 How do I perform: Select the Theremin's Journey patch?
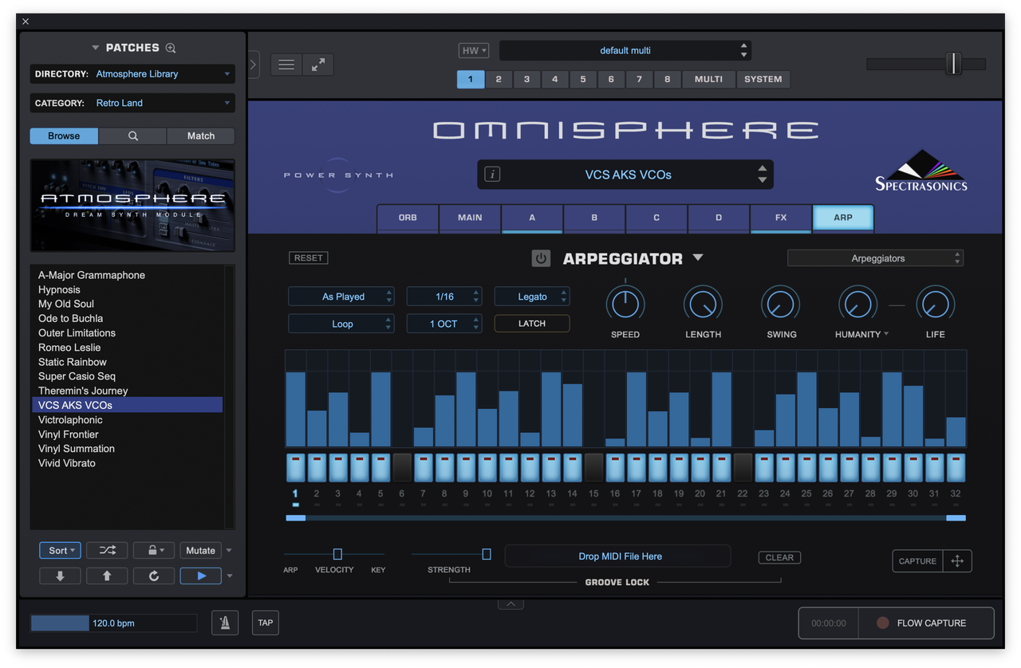[127, 391]
